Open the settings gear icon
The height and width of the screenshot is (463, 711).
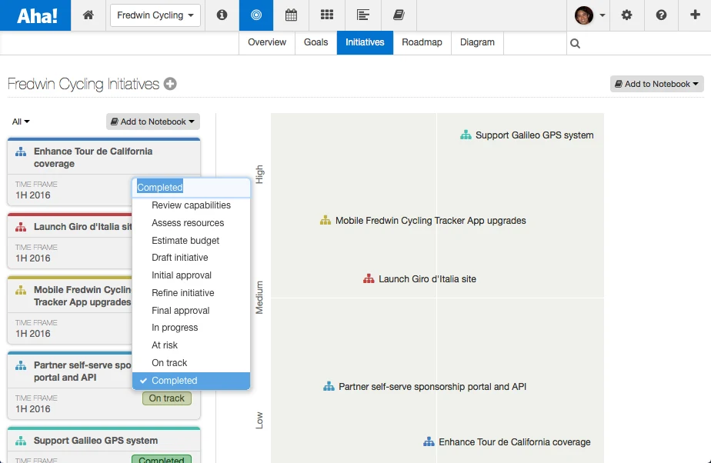click(x=626, y=15)
